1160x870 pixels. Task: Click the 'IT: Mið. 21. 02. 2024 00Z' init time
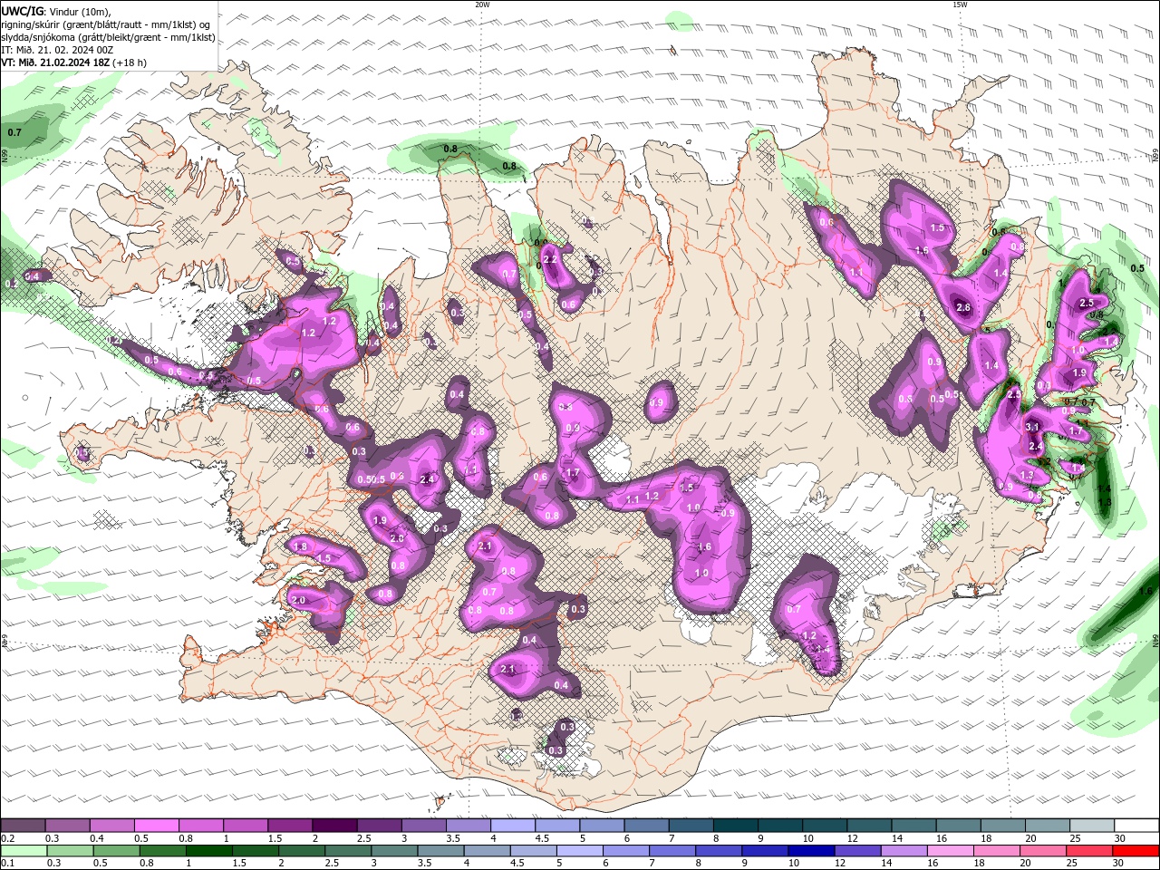(57, 50)
